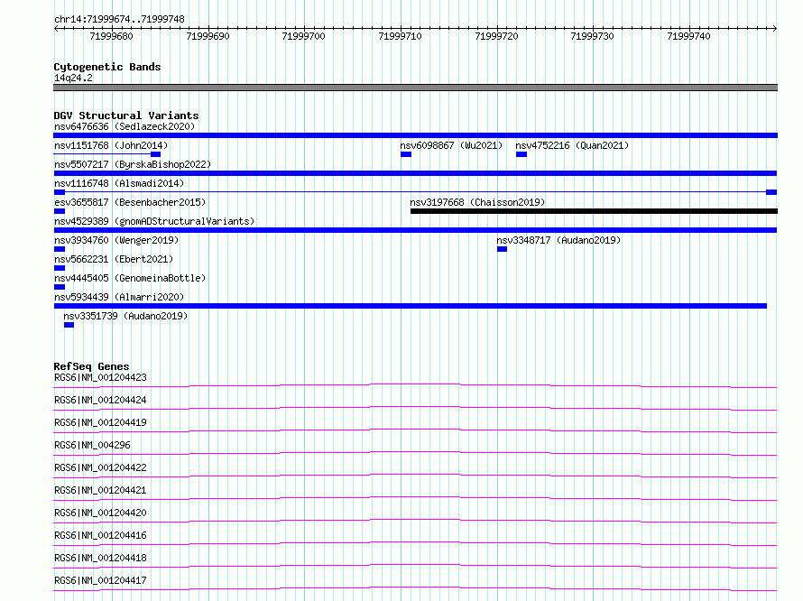This screenshot has width=803, height=601.
Task: Click the esv3655817 (Besenbacher2015) label
Action: [130, 202]
